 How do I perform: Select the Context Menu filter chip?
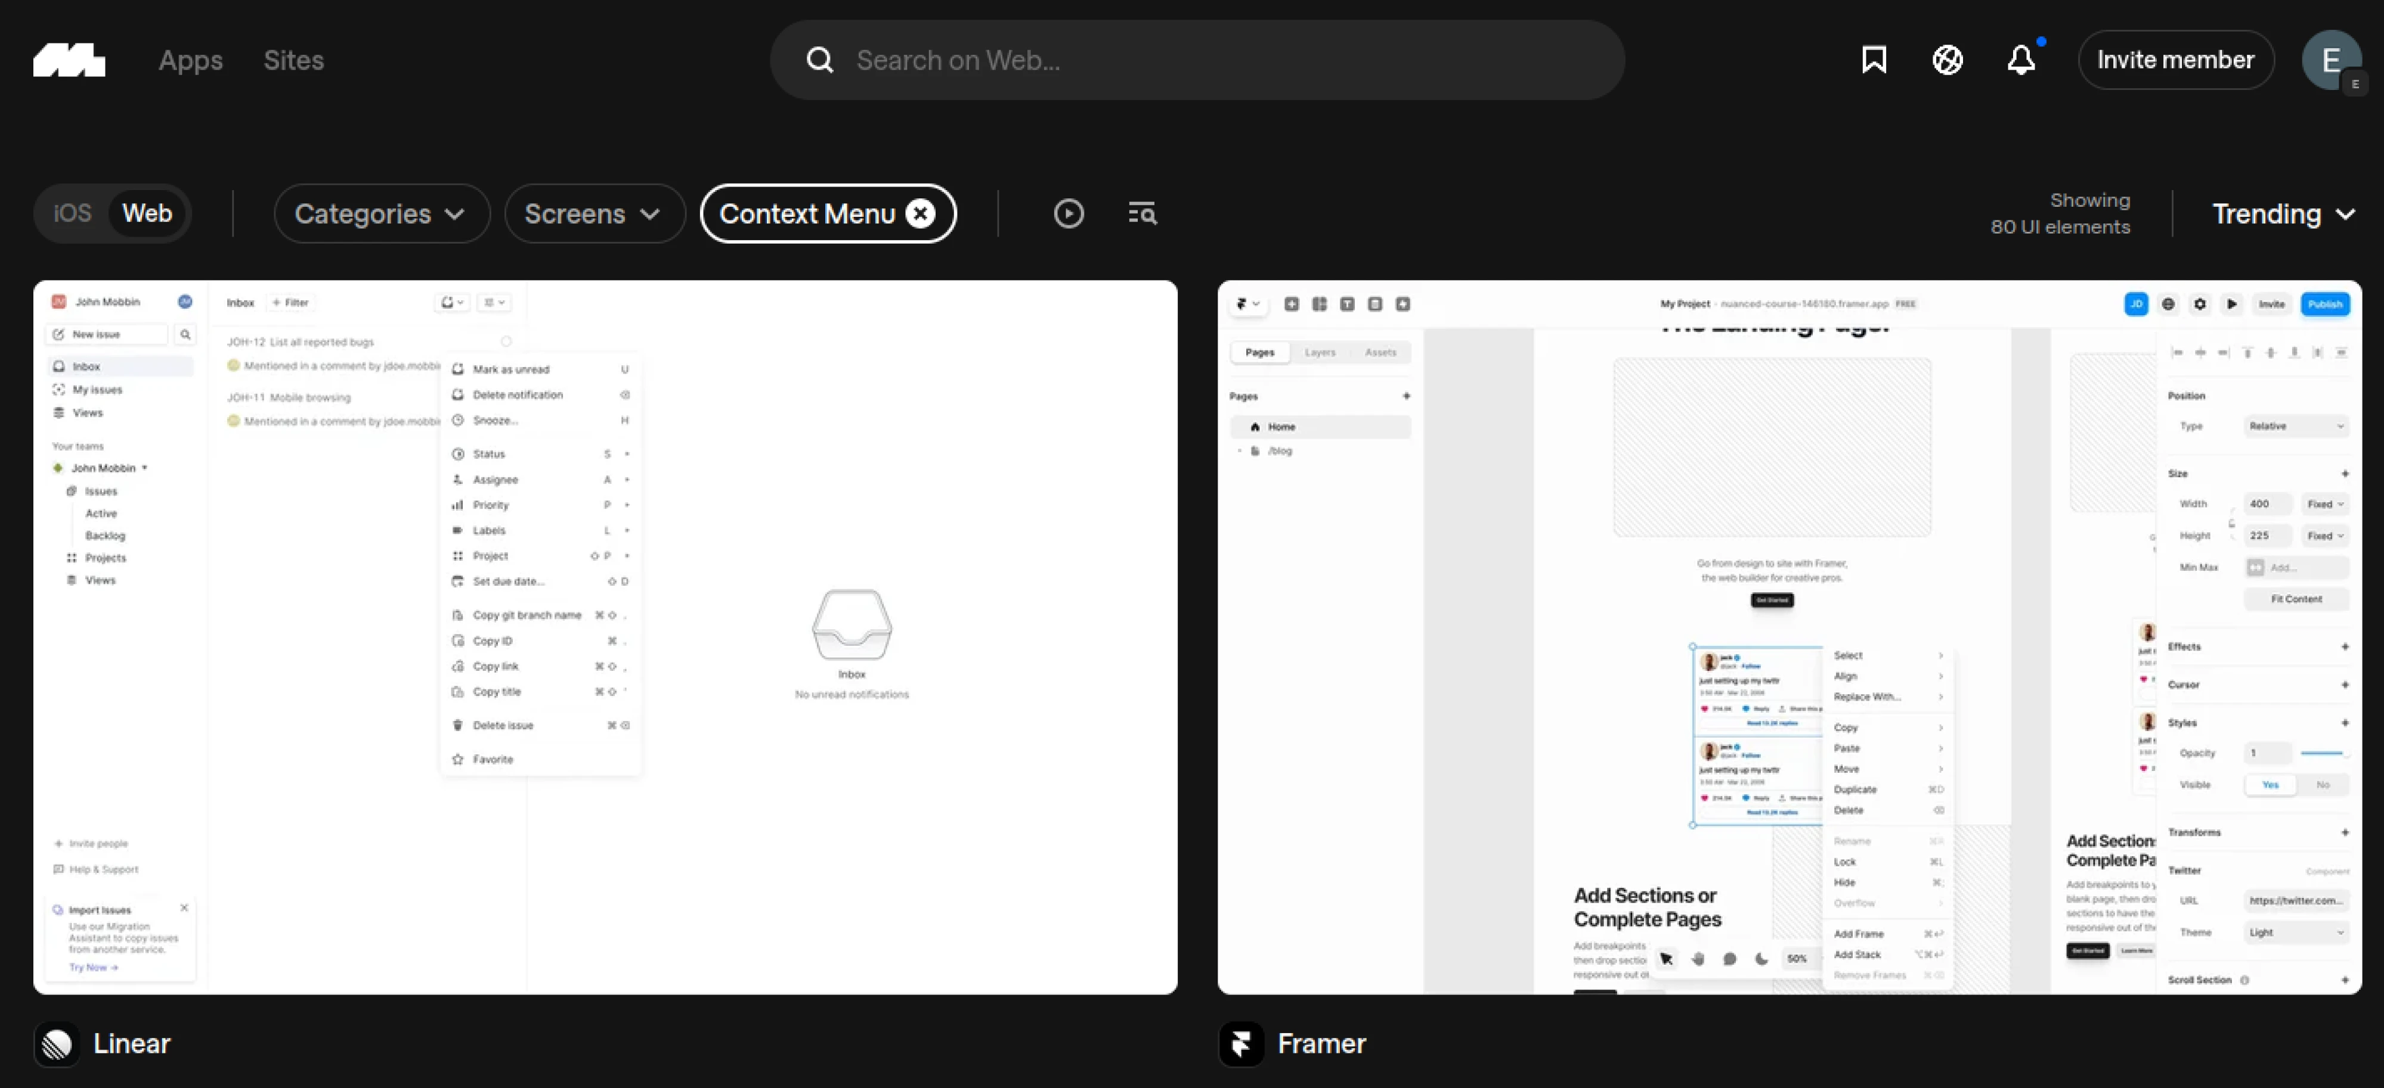(x=807, y=213)
